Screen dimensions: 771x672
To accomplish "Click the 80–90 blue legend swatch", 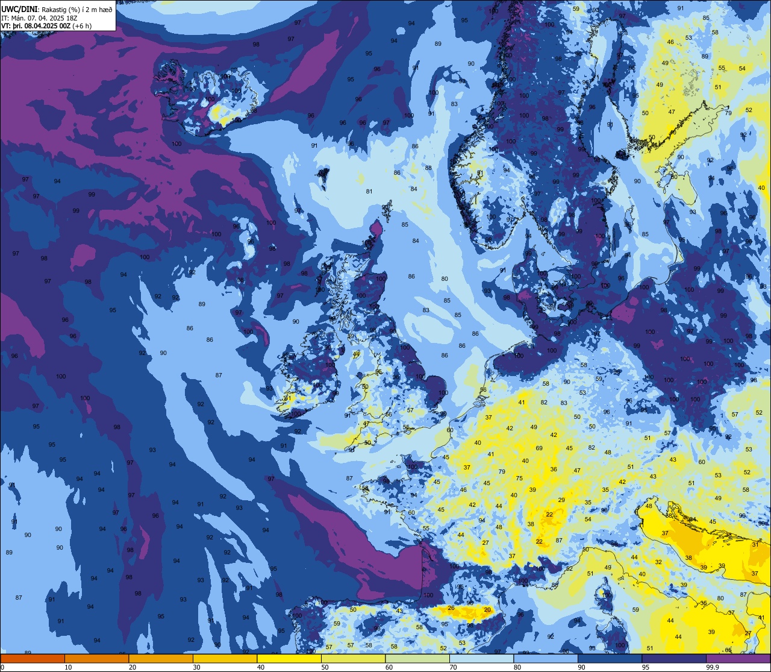I will [546, 658].
